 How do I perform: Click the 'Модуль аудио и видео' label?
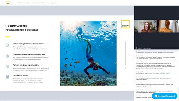(x=144, y=48)
